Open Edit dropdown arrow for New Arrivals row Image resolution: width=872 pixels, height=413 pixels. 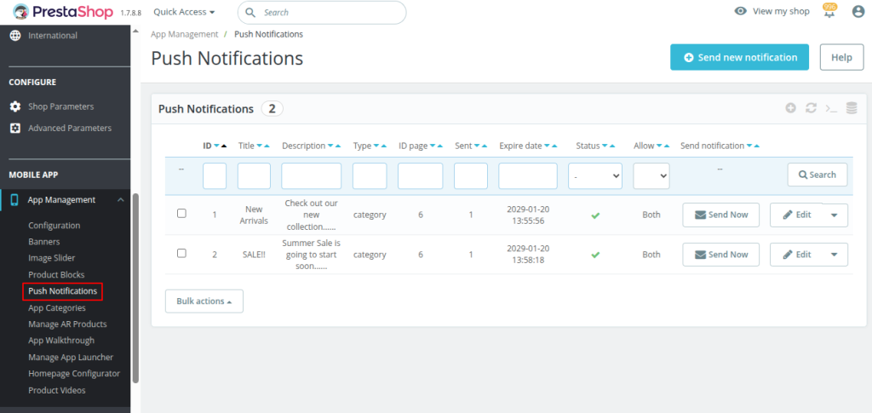(835, 215)
